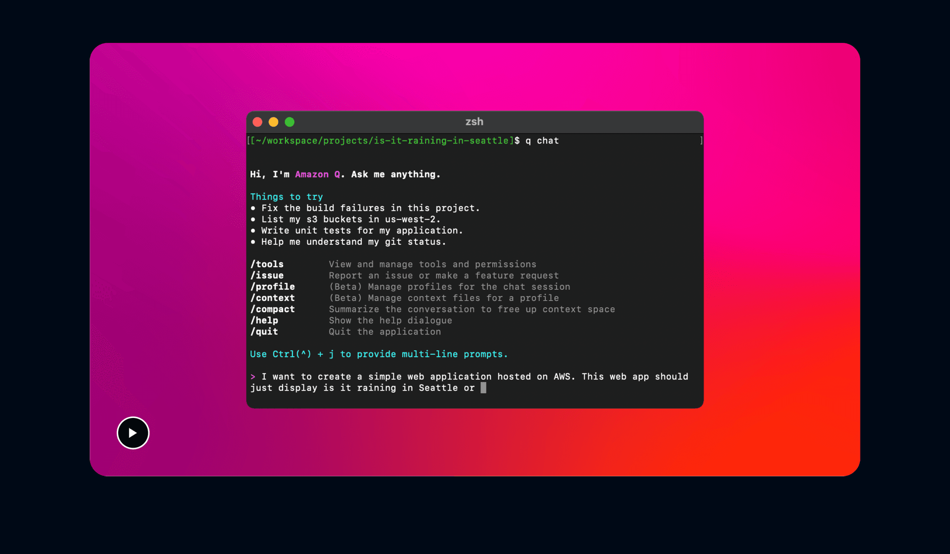950x554 pixels.
Task: Click the /quit command
Action: 264,332
